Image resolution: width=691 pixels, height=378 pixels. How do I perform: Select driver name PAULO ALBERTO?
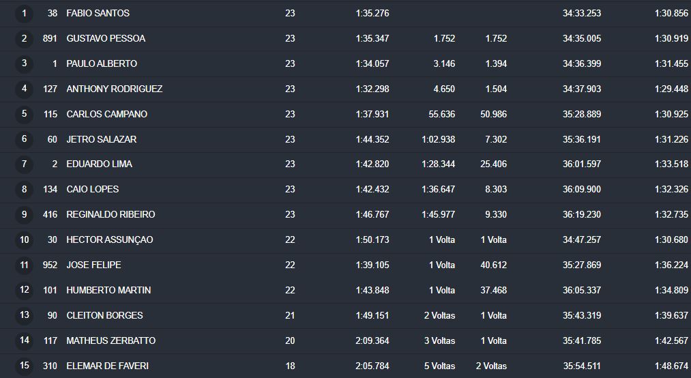[102, 63]
